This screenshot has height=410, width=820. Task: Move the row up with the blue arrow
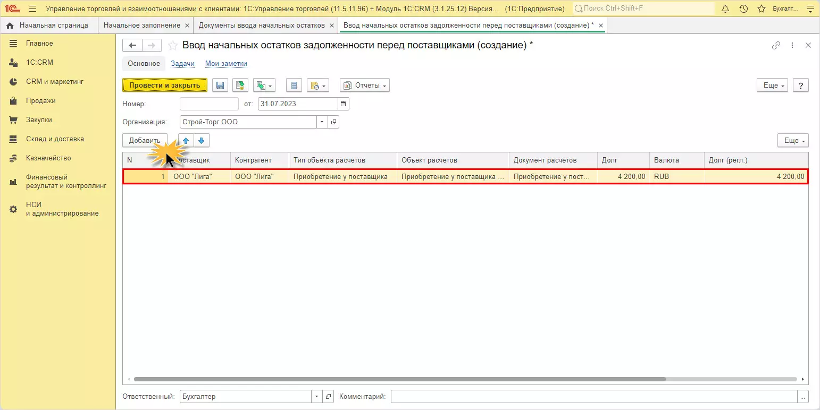[x=186, y=141]
